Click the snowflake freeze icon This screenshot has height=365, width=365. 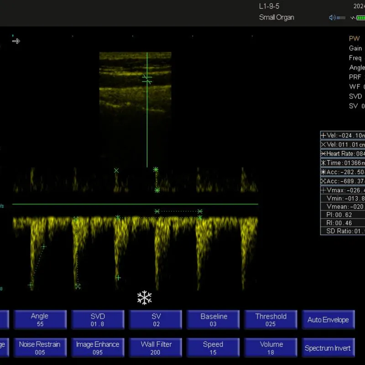point(144,297)
